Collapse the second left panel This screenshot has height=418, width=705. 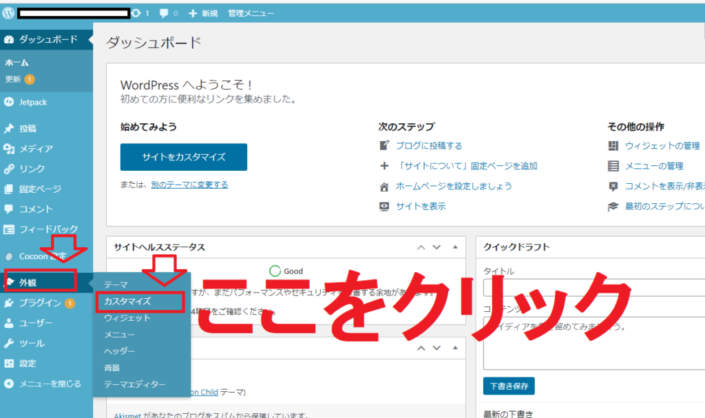455,348
